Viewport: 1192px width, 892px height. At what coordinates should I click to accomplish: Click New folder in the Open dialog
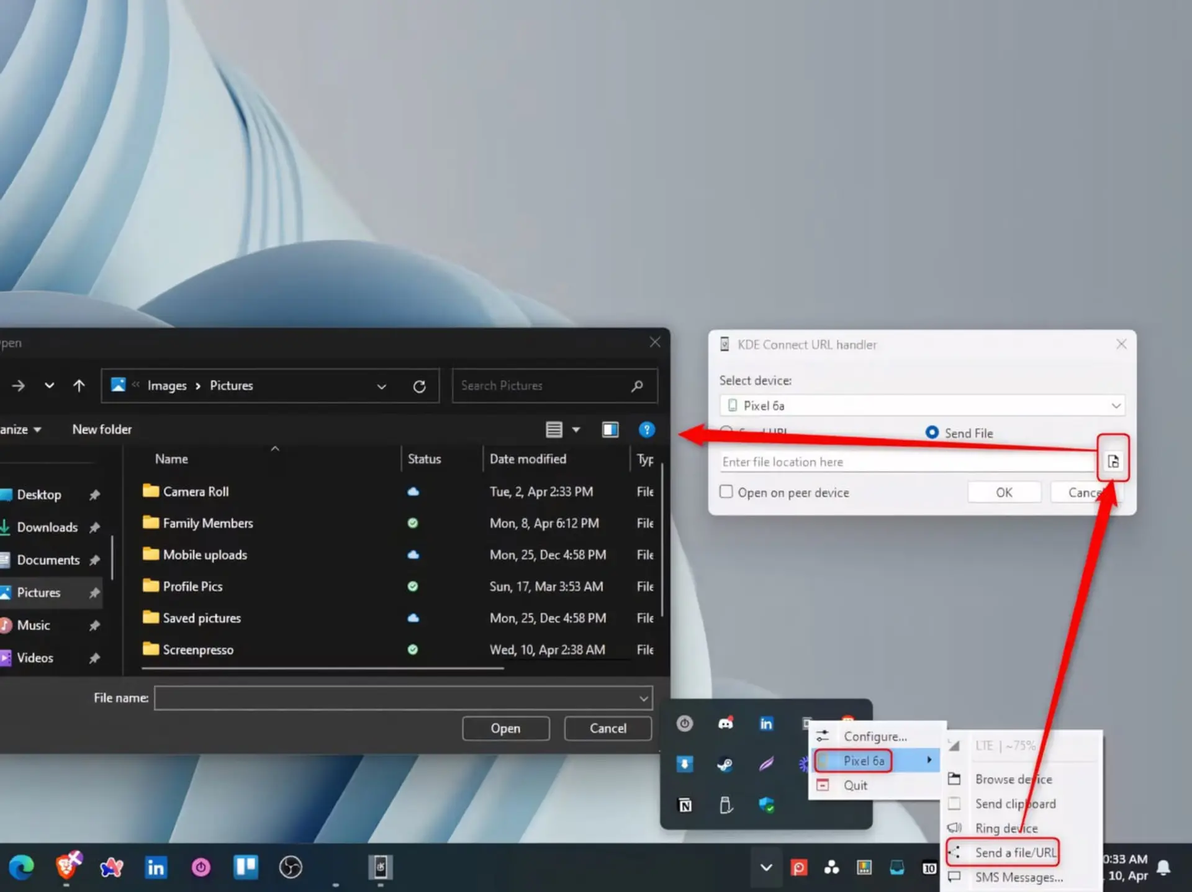(102, 430)
